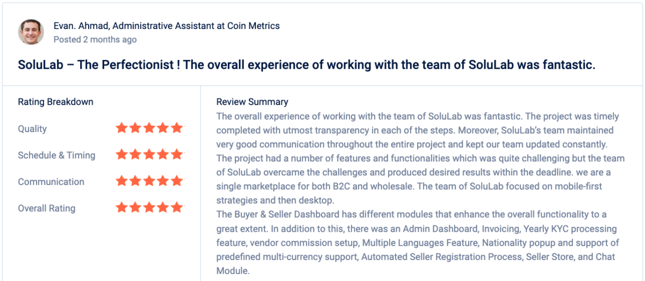The image size is (645, 281).
Task: Select the third star for Schedule & Timing
Action: pyautogui.click(x=149, y=154)
